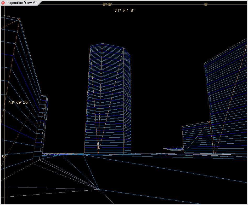Click the E compass heading label
The height and width of the screenshot is (205, 248).
[206, 4]
